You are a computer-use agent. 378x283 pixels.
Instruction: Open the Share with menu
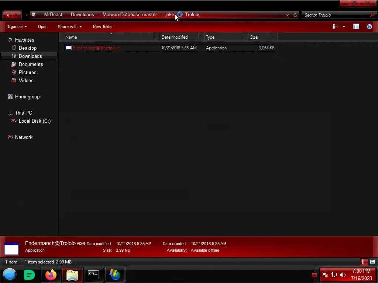[70, 27]
